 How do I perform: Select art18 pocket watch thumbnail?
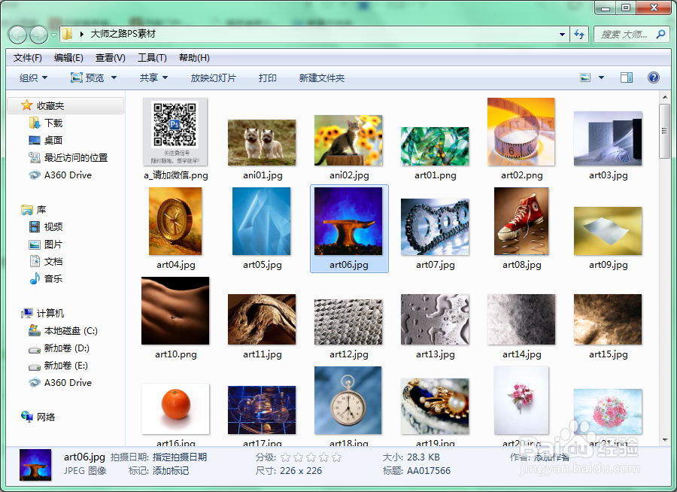348,400
